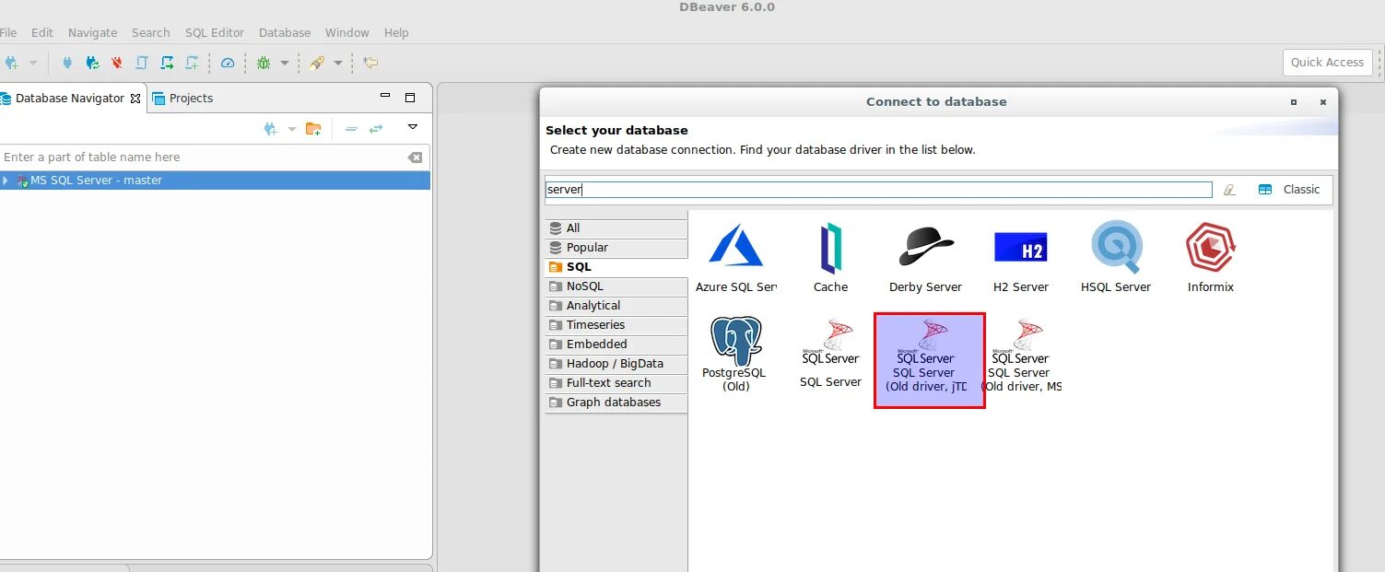Open the File menu
Screen dimensions: 1385x572
click(x=7, y=32)
